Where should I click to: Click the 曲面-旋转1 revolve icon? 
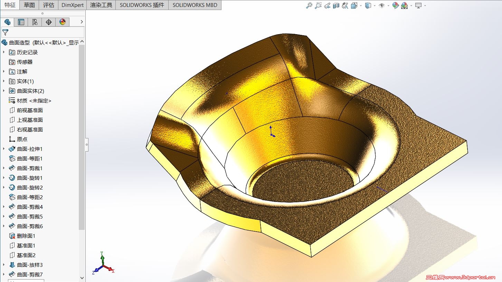(12, 178)
